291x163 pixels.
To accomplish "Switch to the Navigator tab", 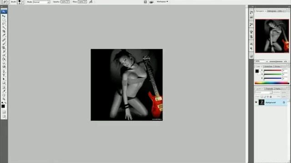I will coord(260,11).
